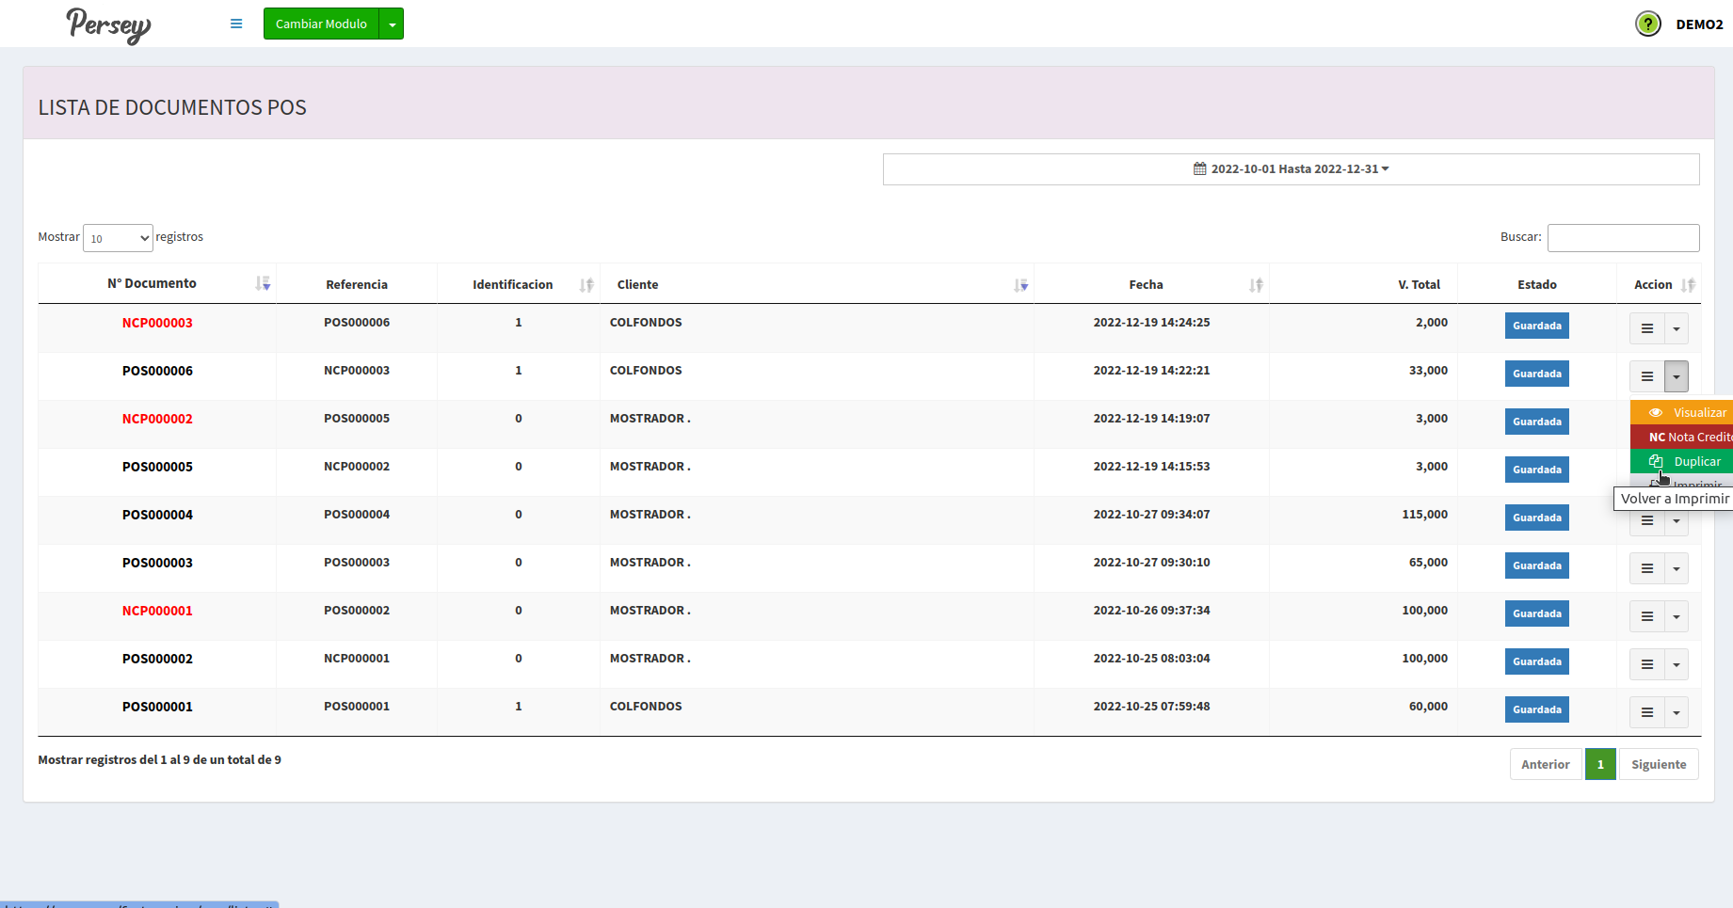This screenshot has width=1733, height=908.
Task: Click the green help question mark icon
Action: click(x=1647, y=24)
